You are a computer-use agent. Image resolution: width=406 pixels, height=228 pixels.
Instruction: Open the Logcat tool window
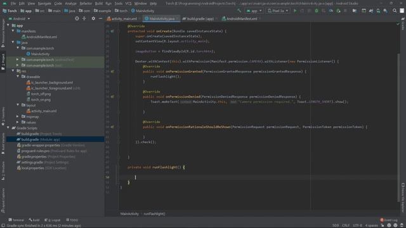click(x=53, y=220)
